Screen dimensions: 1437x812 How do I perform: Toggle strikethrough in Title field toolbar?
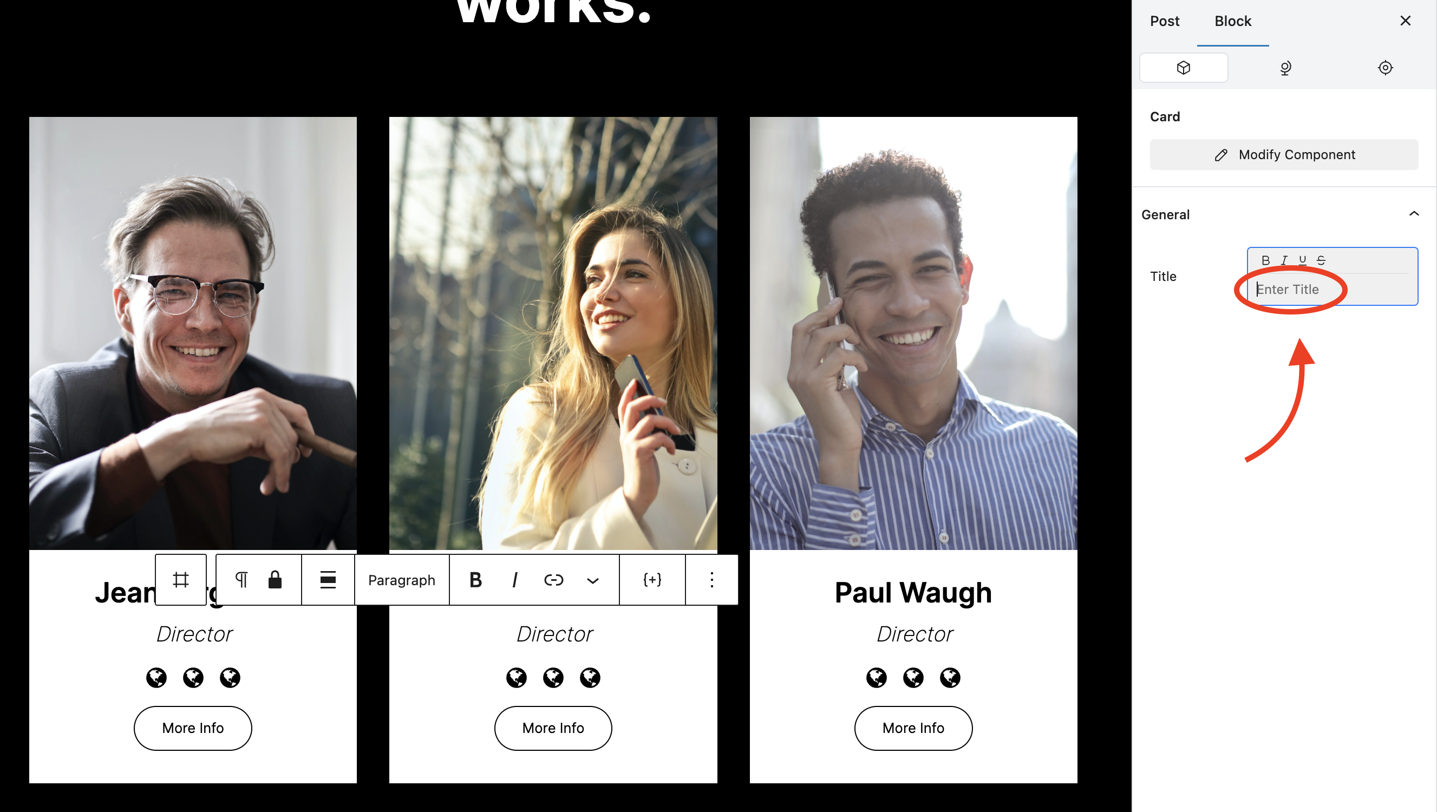[1321, 260]
